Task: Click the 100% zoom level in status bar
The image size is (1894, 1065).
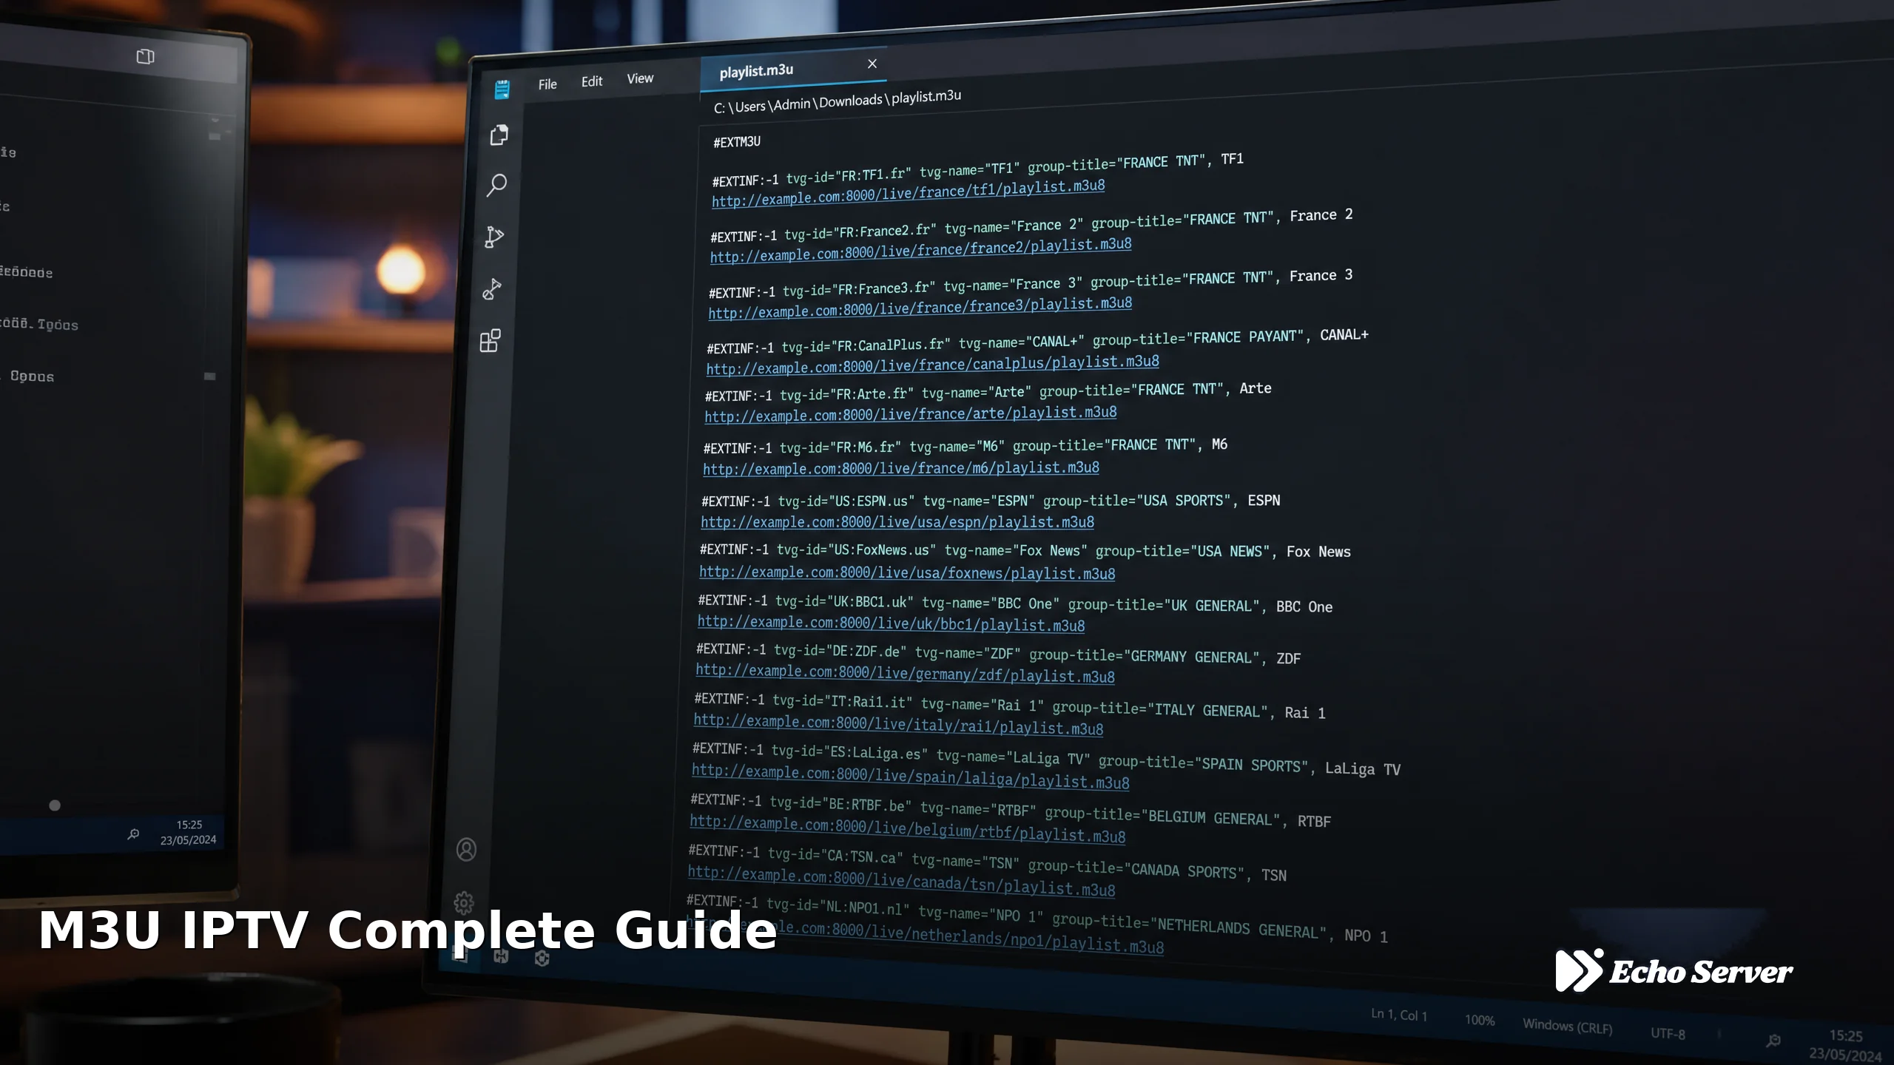Action: pyautogui.click(x=1480, y=1021)
